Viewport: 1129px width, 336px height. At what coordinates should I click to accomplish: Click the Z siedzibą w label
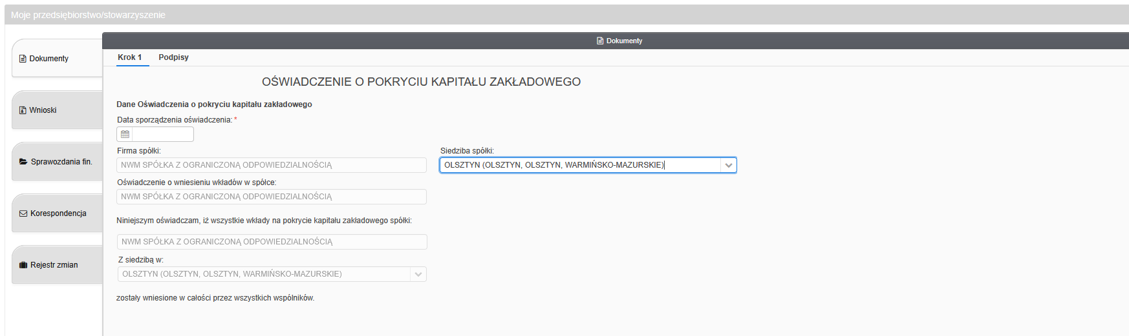pyautogui.click(x=141, y=260)
